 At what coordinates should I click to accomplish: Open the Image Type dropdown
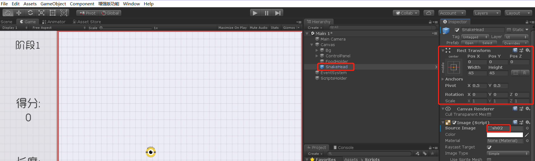click(508, 153)
